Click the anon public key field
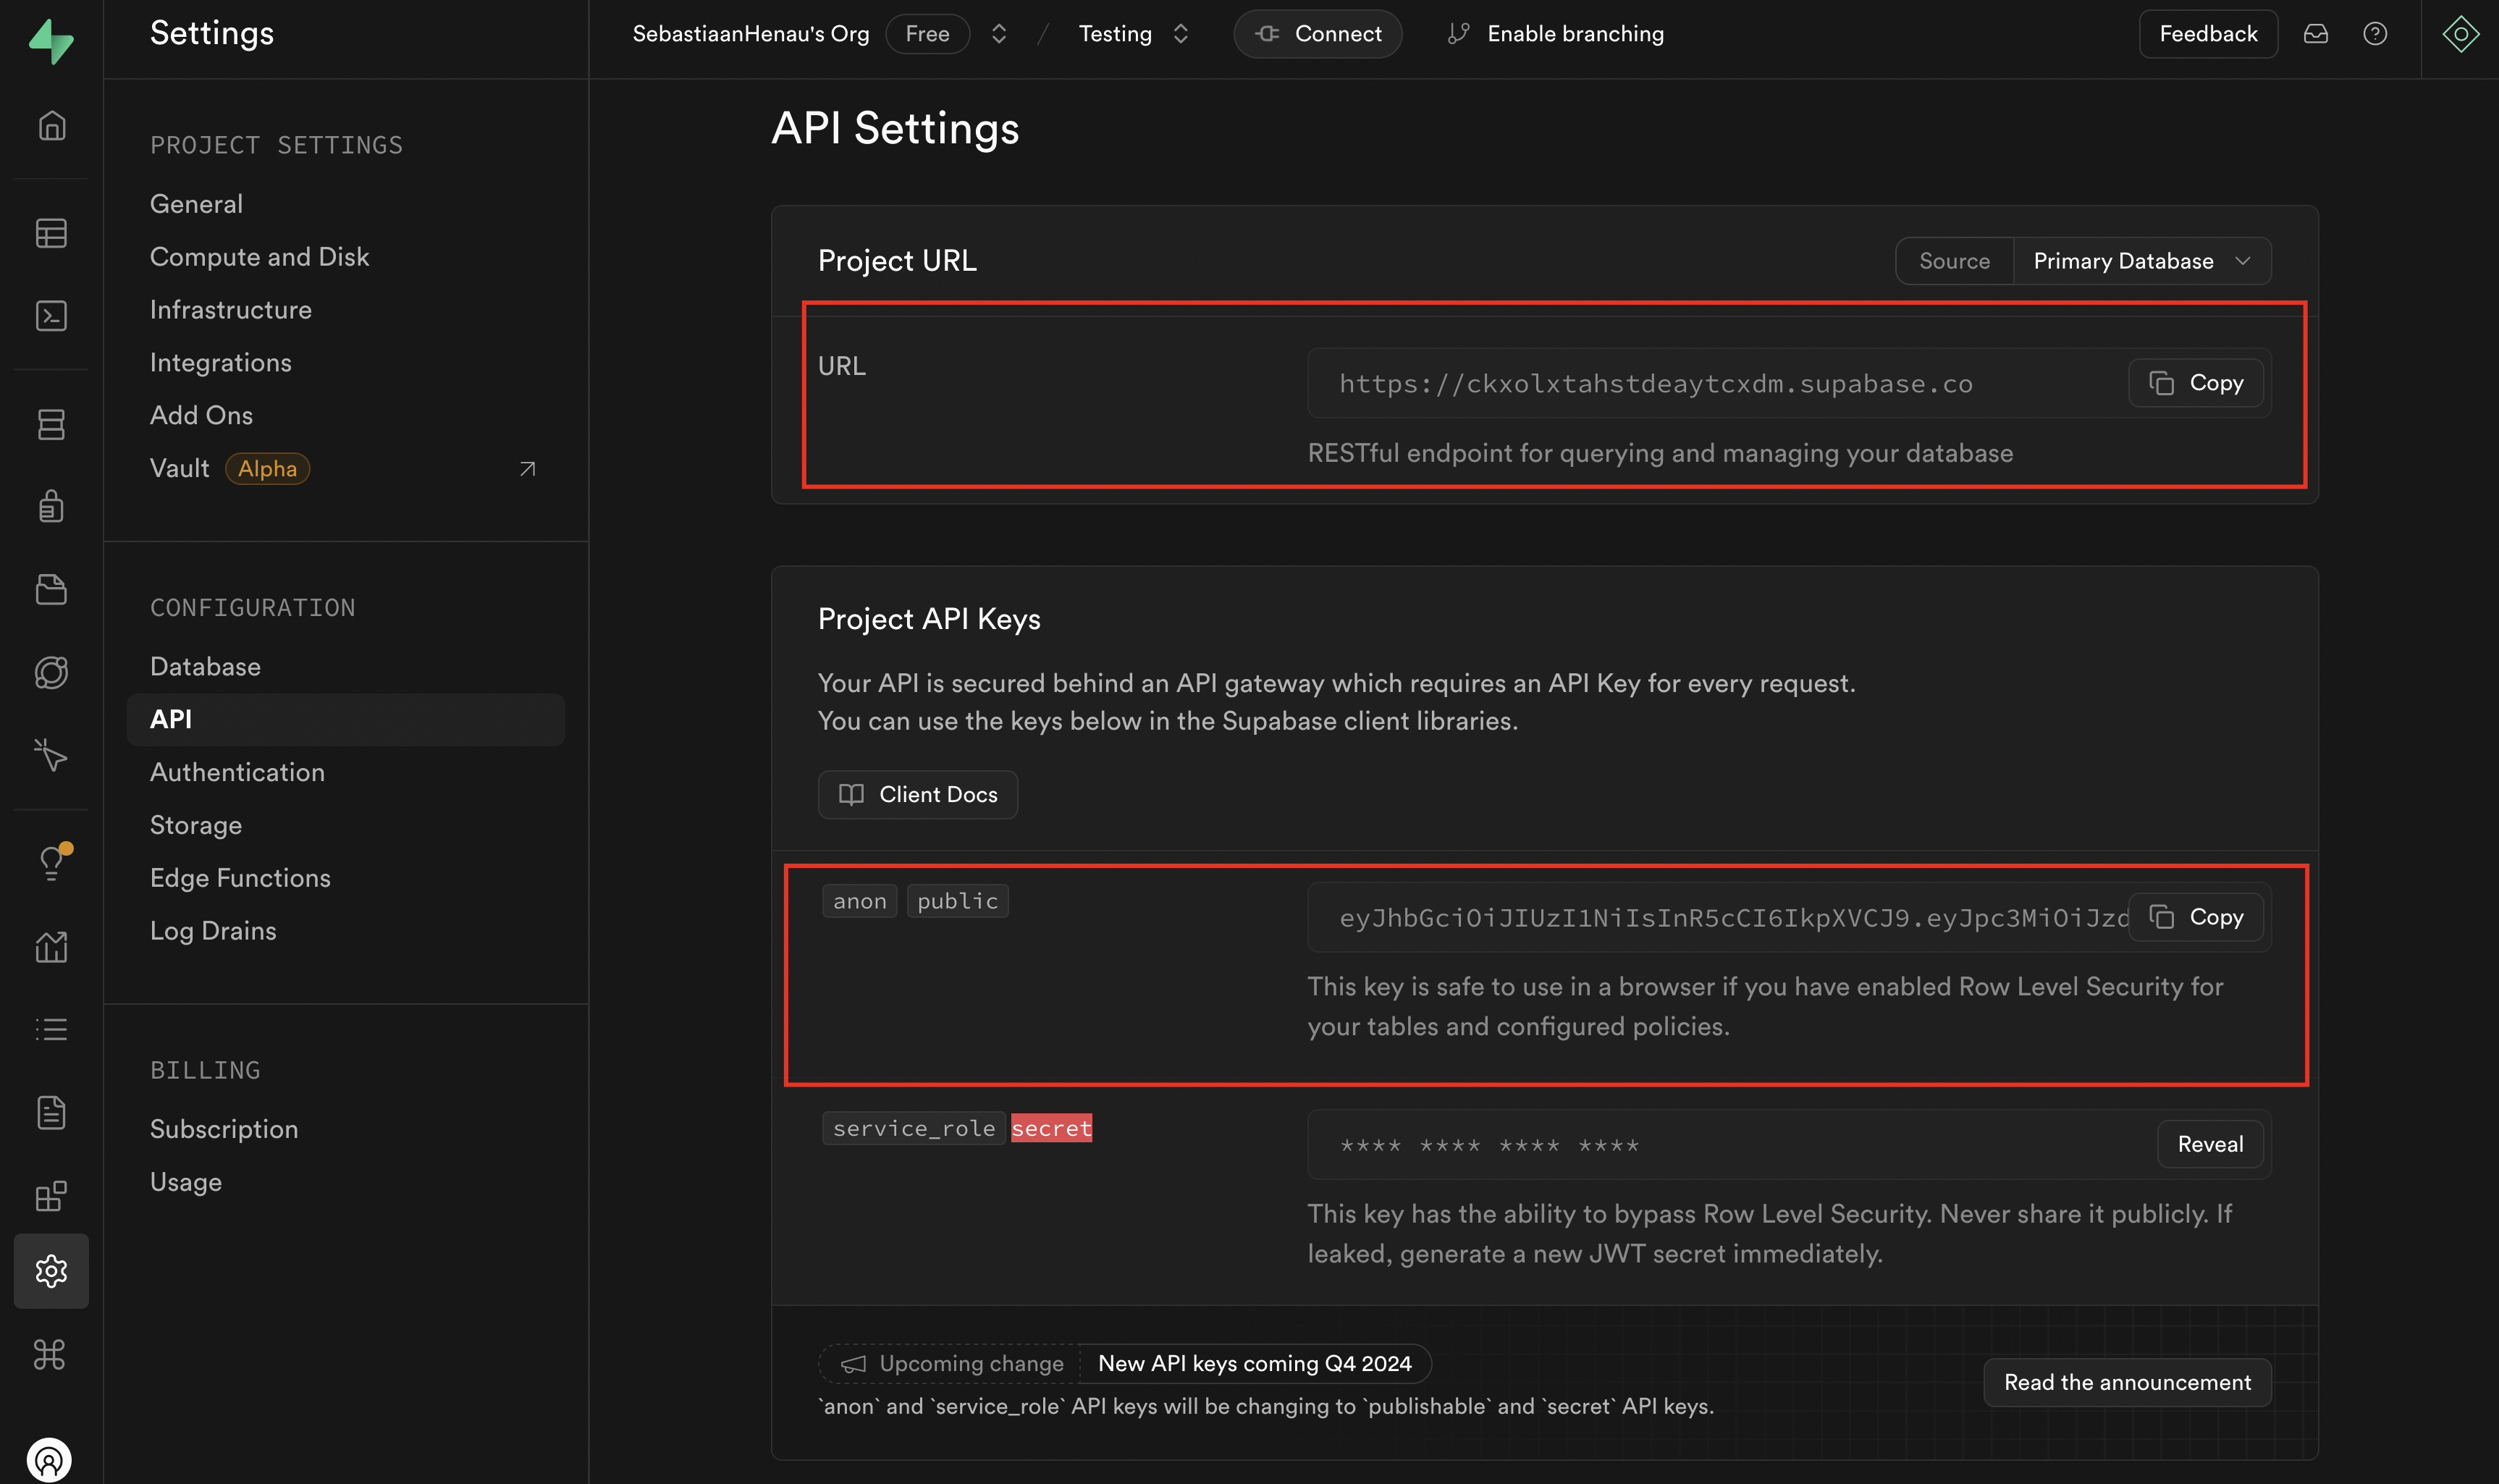Viewport: 2499px width, 1484px height. [1720, 918]
